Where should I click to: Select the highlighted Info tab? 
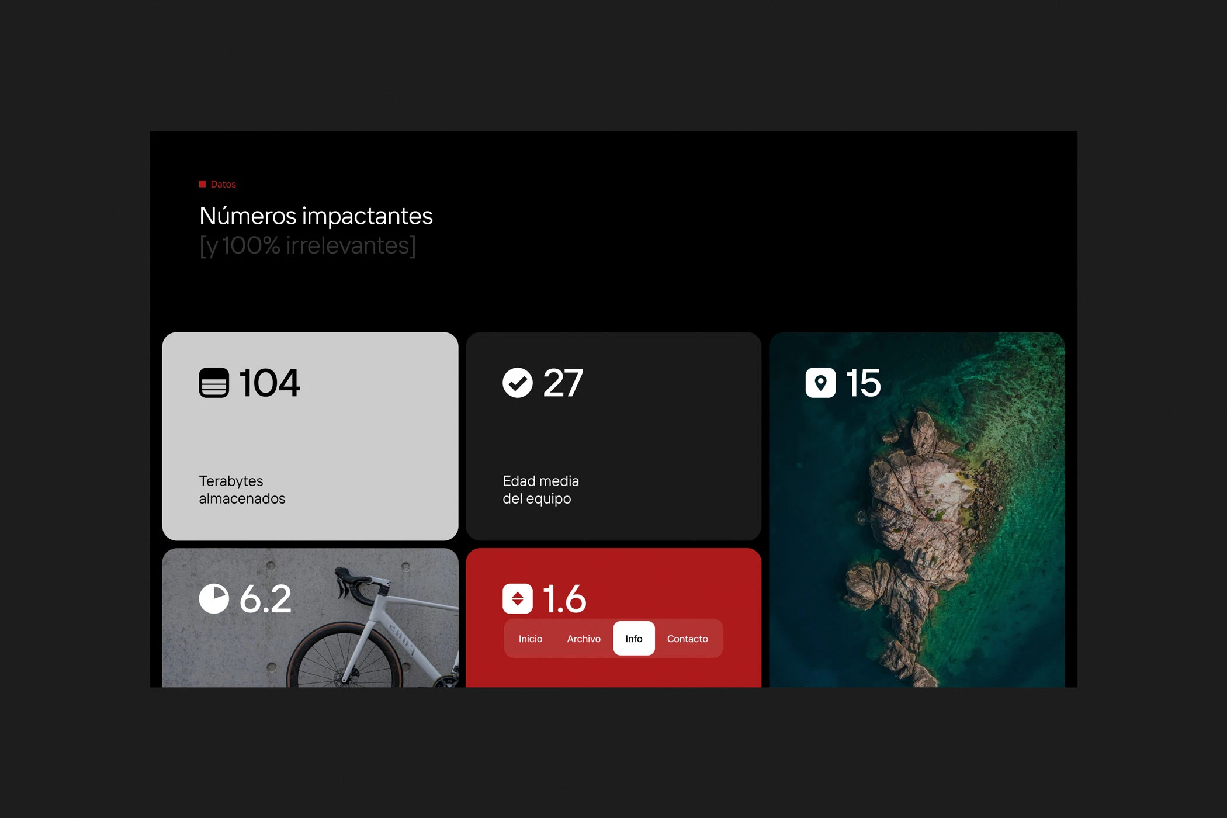click(633, 639)
